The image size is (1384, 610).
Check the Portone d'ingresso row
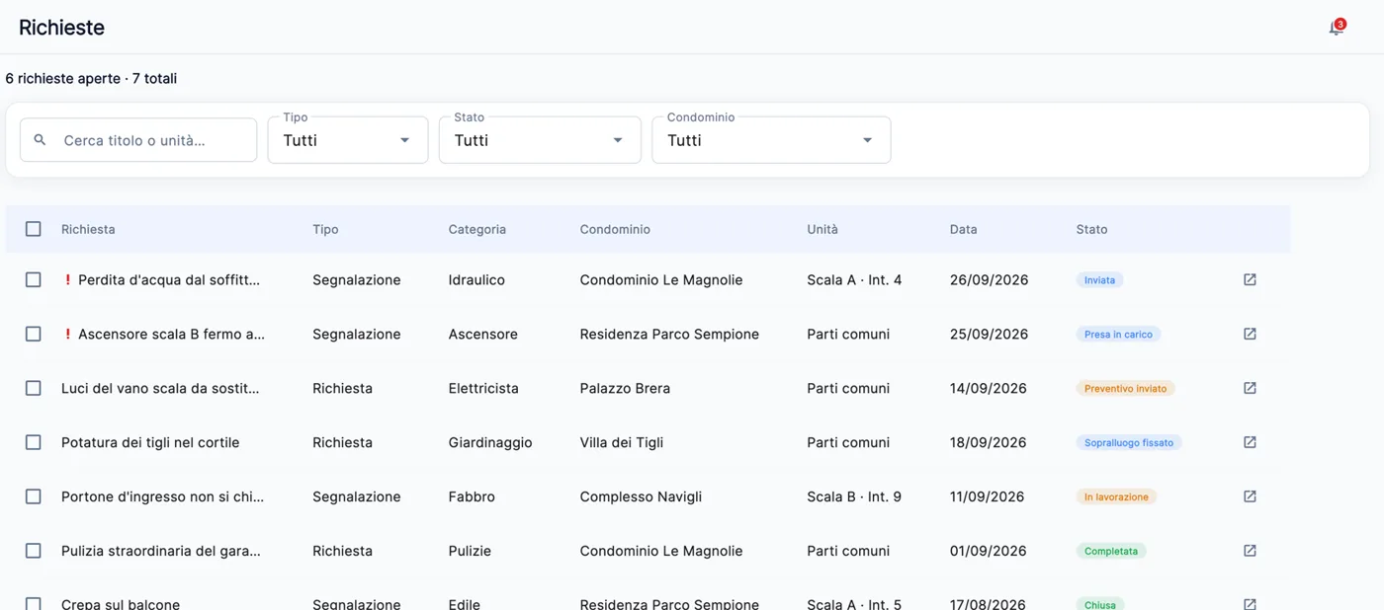click(33, 496)
